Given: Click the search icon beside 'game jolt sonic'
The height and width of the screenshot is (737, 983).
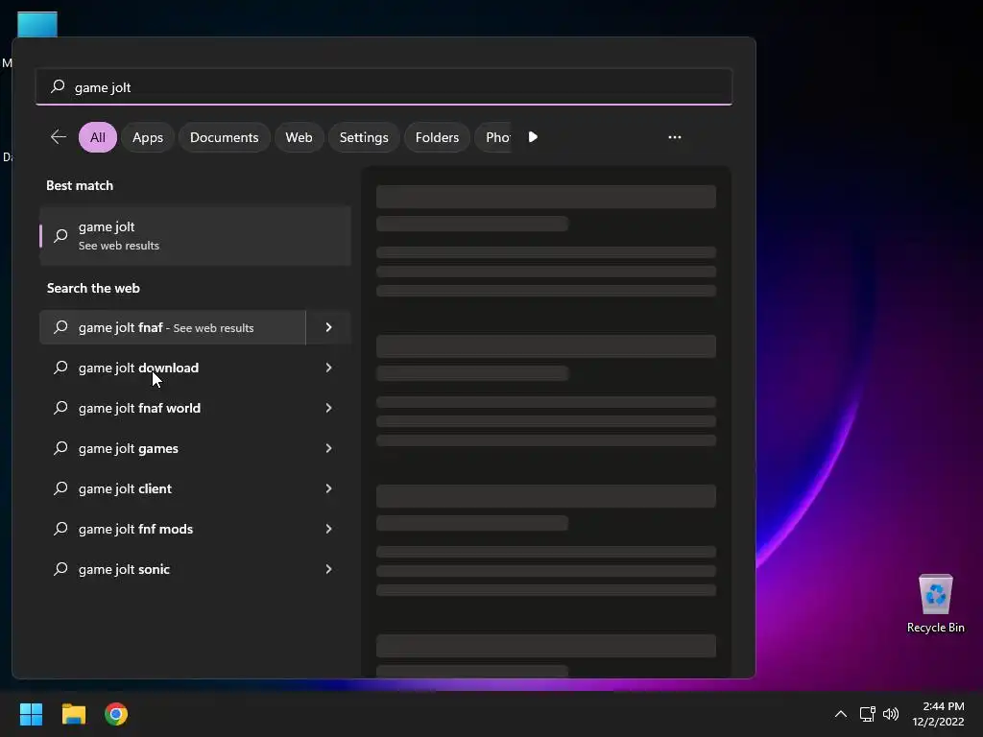Looking at the screenshot, I should point(60,569).
